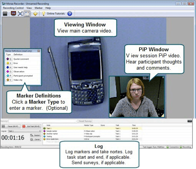Click the O-Observation marker type cell
The height and width of the screenshot is (169, 196).
click(89, 131)
